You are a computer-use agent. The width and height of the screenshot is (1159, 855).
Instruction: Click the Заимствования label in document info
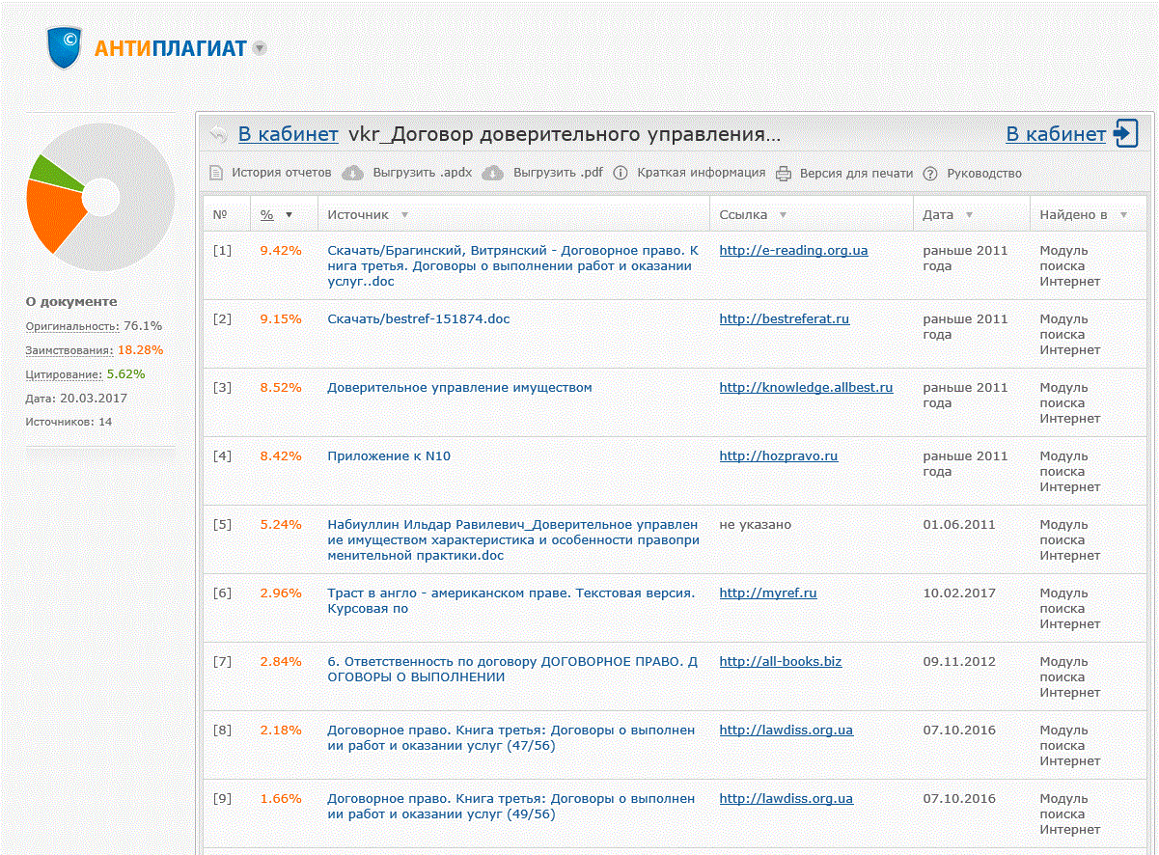69,350
